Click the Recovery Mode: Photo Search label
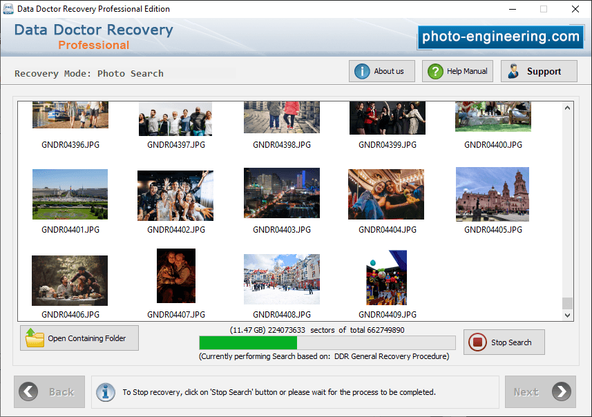Image resolution: width=592 pixels, height=417 pixels. 89,74
